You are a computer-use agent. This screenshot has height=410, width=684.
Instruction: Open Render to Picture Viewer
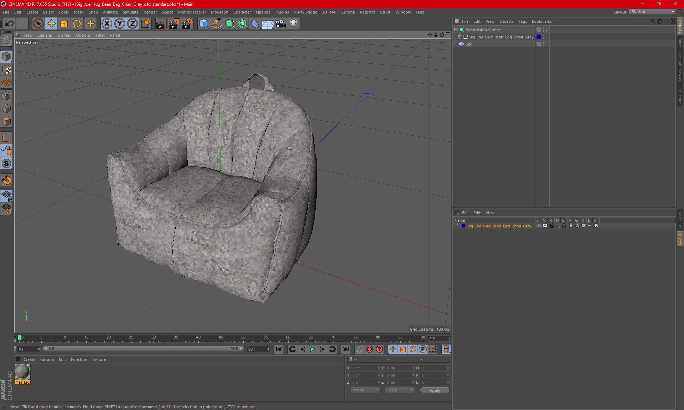coord(174,24)
